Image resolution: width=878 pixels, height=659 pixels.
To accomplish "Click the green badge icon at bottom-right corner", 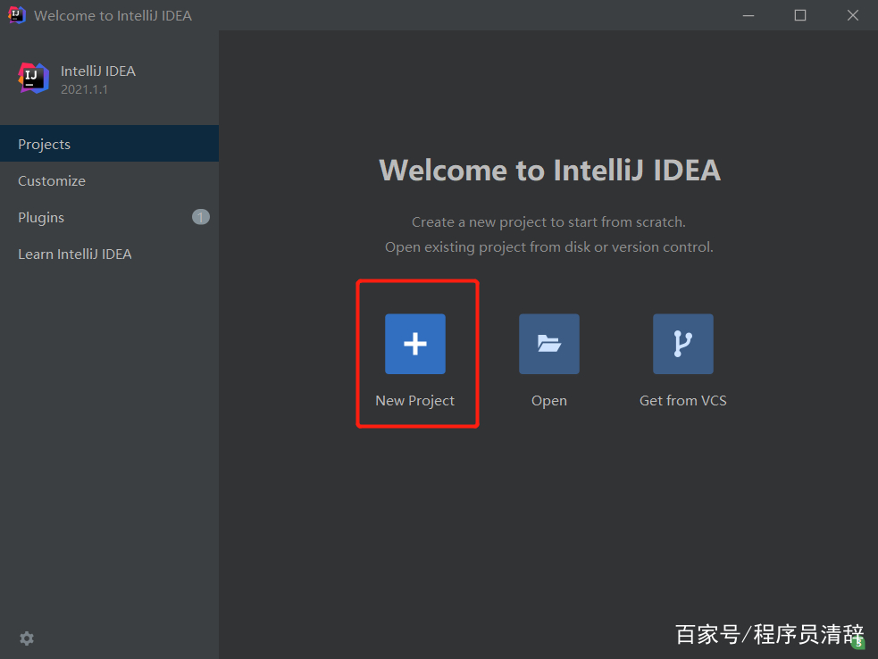I will (x=857, y=642).
